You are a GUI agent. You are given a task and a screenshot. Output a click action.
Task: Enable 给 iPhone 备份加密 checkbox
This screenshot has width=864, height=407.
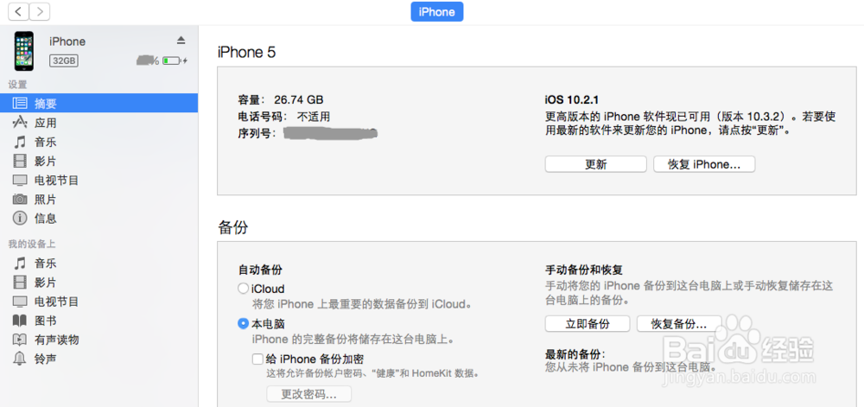[257, 359]
